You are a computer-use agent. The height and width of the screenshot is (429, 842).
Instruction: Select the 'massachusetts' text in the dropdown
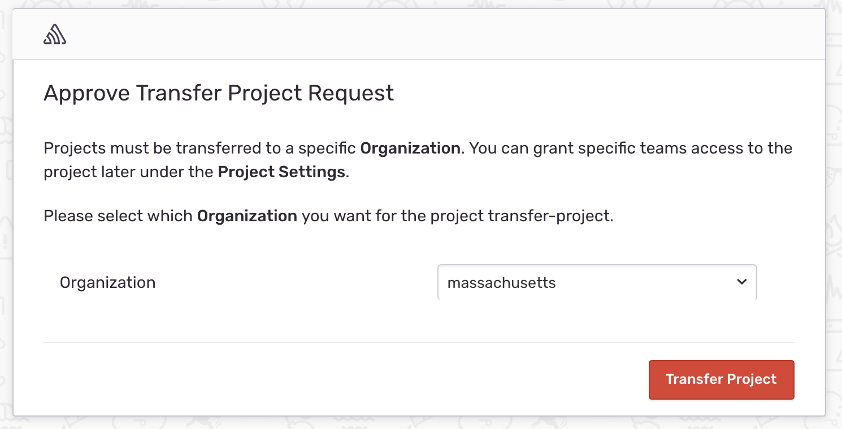(x=501, y=283)
